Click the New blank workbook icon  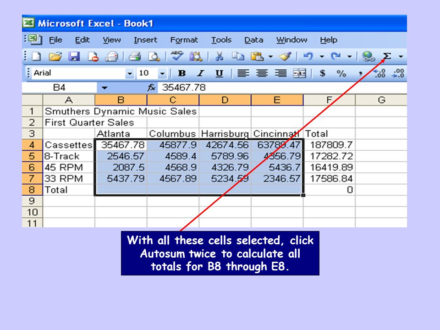(x=37, y=56)
